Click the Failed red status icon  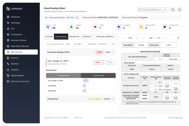coord(95,27)
